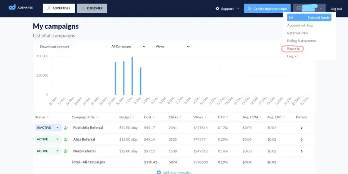Click Total - All campaigns label

(x=88, y=162)
